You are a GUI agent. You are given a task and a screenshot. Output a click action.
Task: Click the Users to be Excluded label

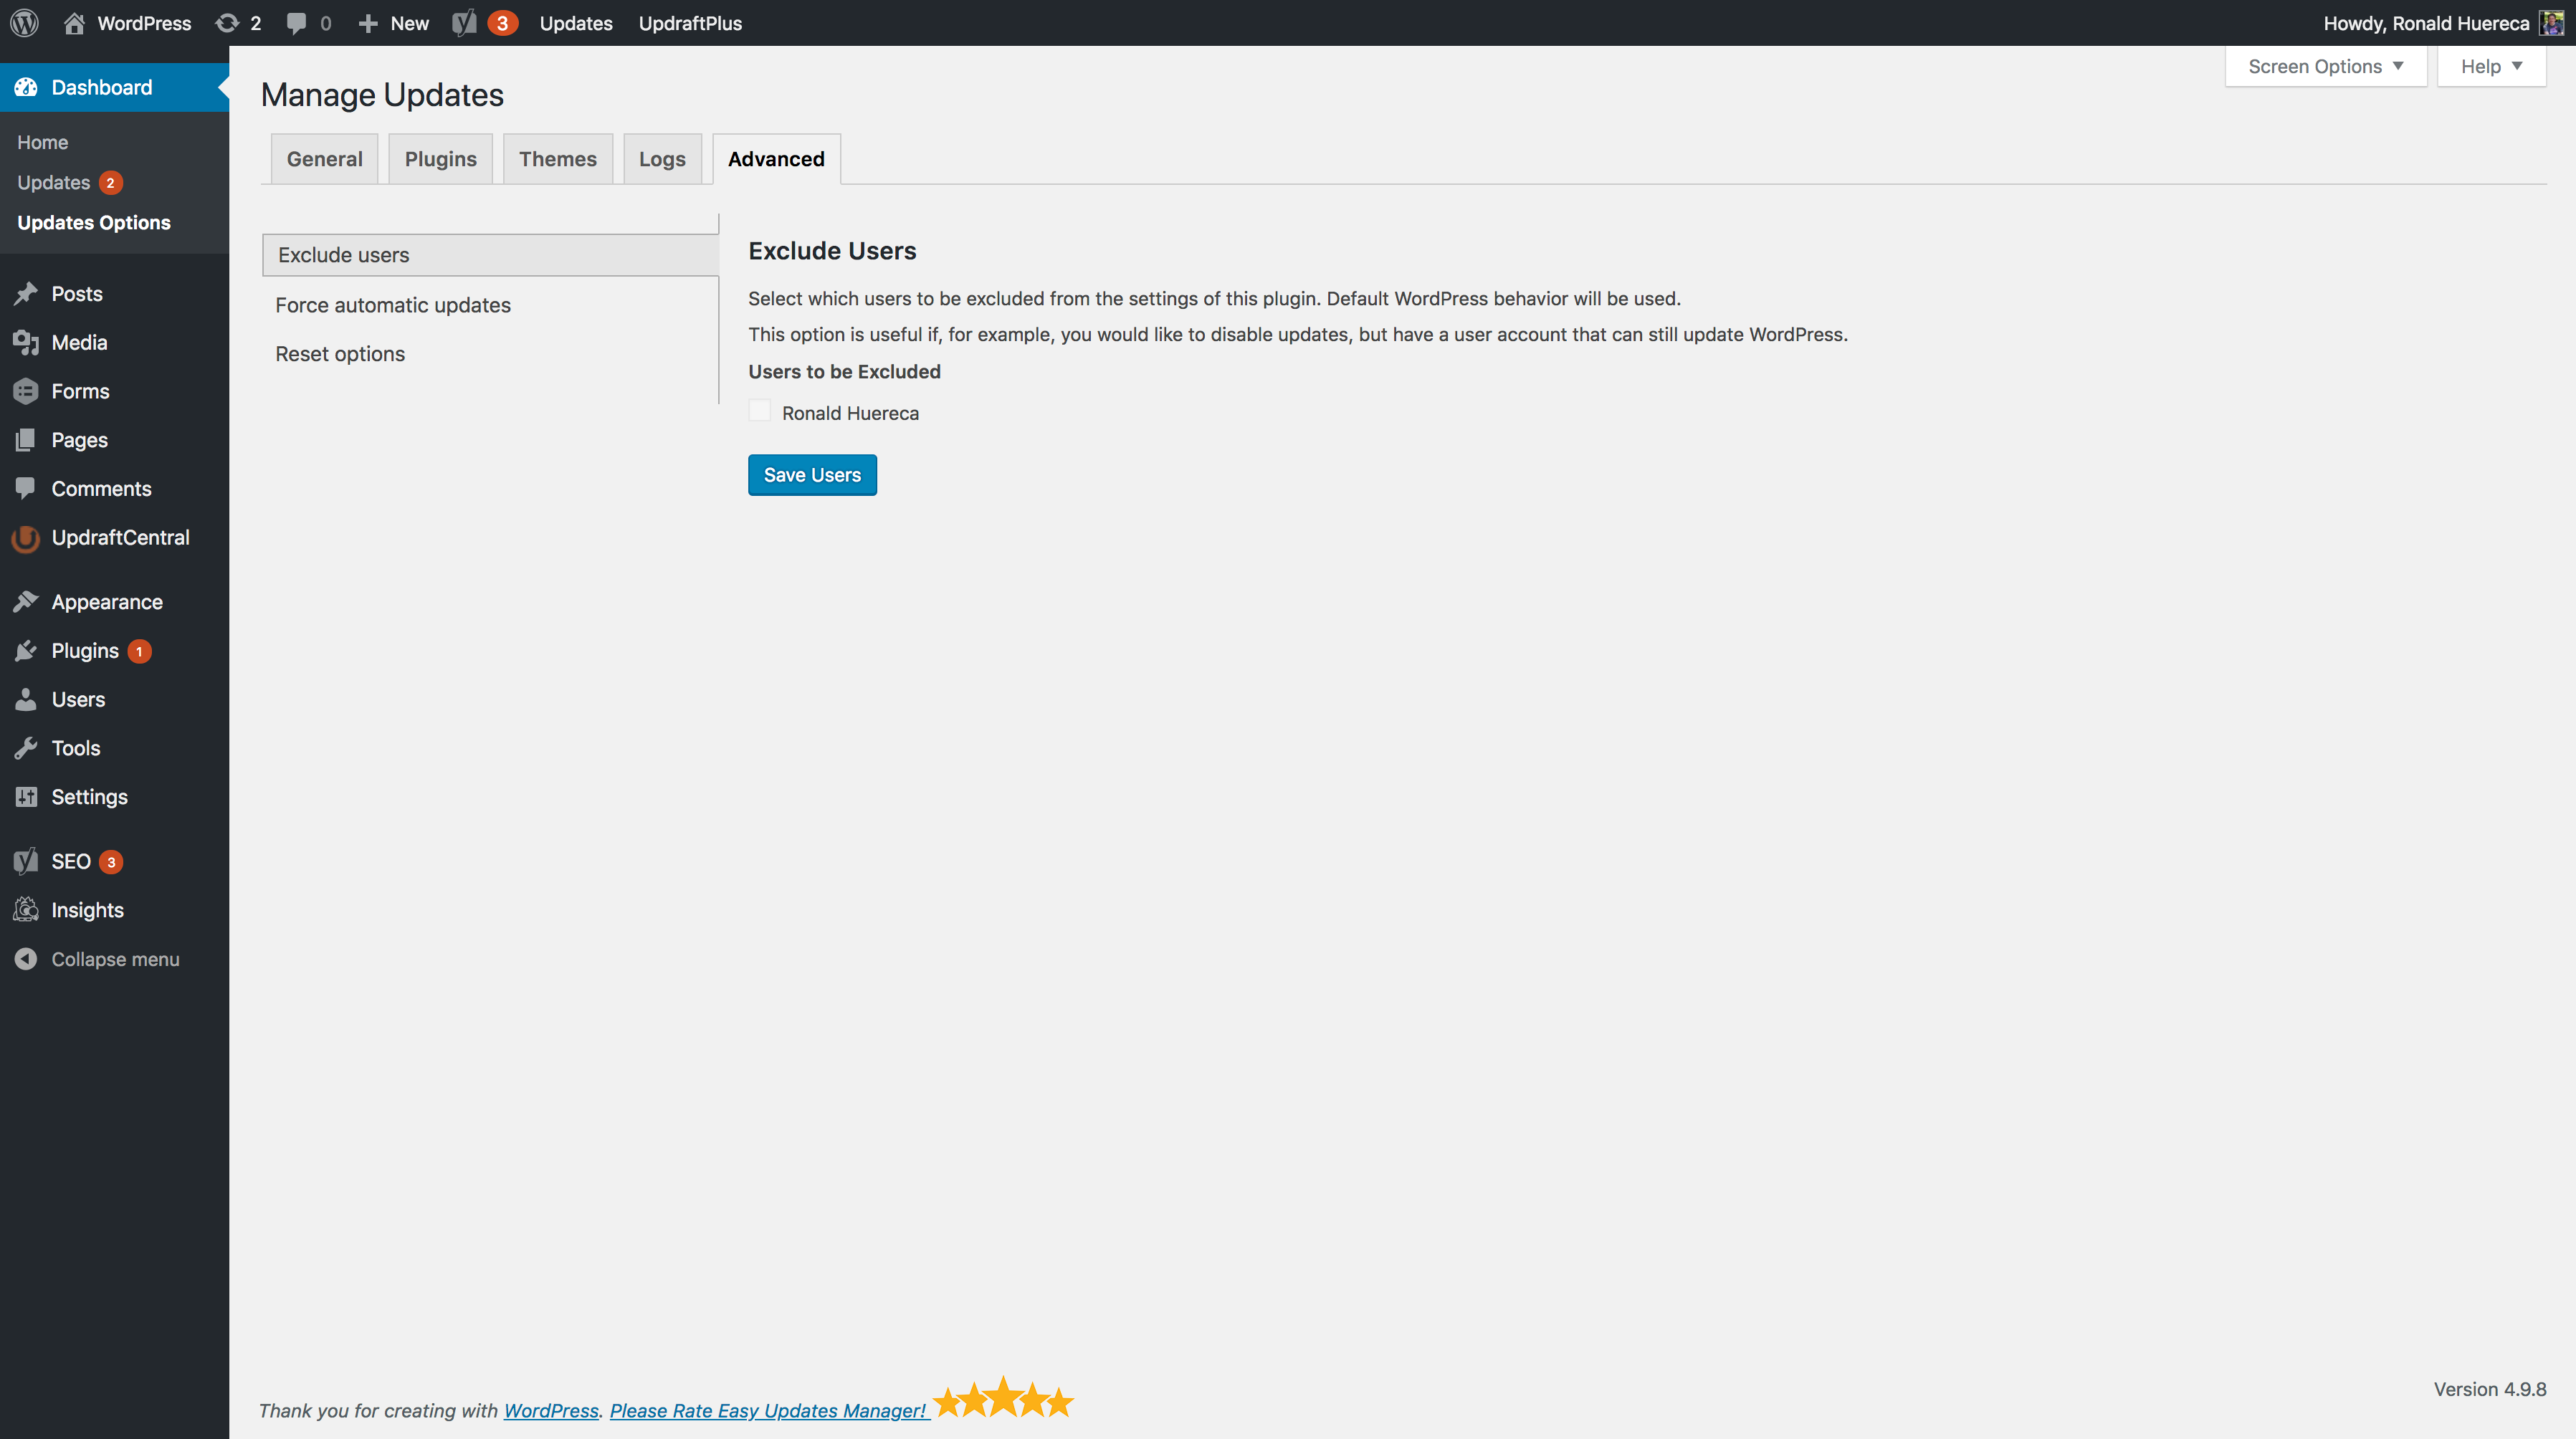pos(844,371)
